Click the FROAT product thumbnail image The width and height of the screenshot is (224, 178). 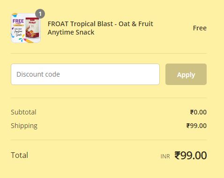coord(26,28)
